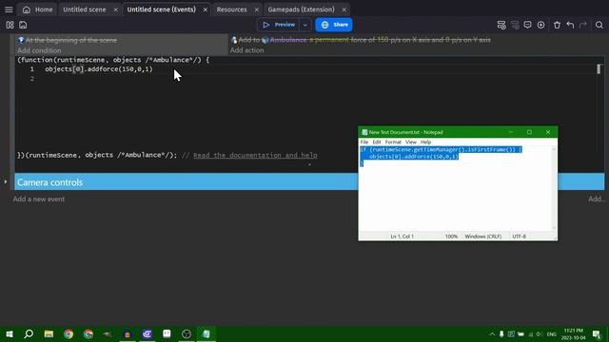The width and height of the screenshot is (609, 342).
Task: Open Windows taskbar search
Action: [x=29, y=333]
